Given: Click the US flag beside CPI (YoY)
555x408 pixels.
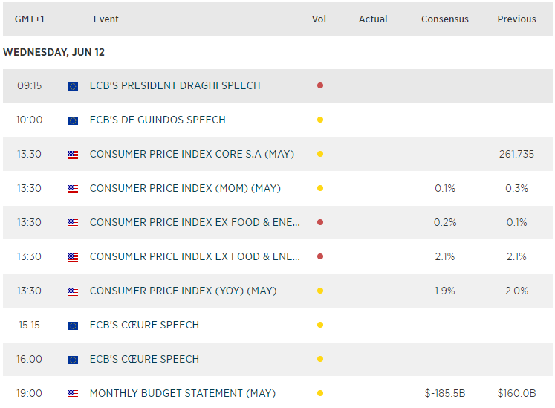Looking at the screenshot, I should [x=72, y=291].
